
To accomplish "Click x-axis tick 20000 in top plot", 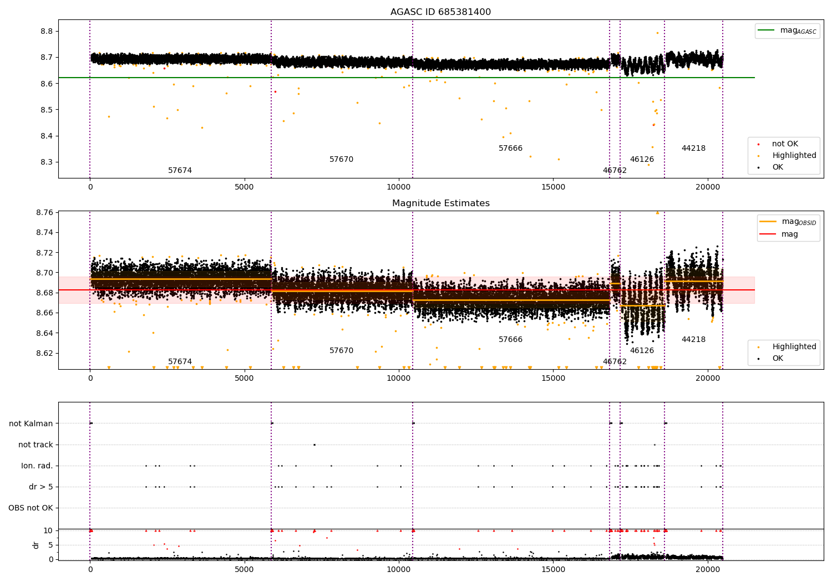I will click(x=708, y=187).
